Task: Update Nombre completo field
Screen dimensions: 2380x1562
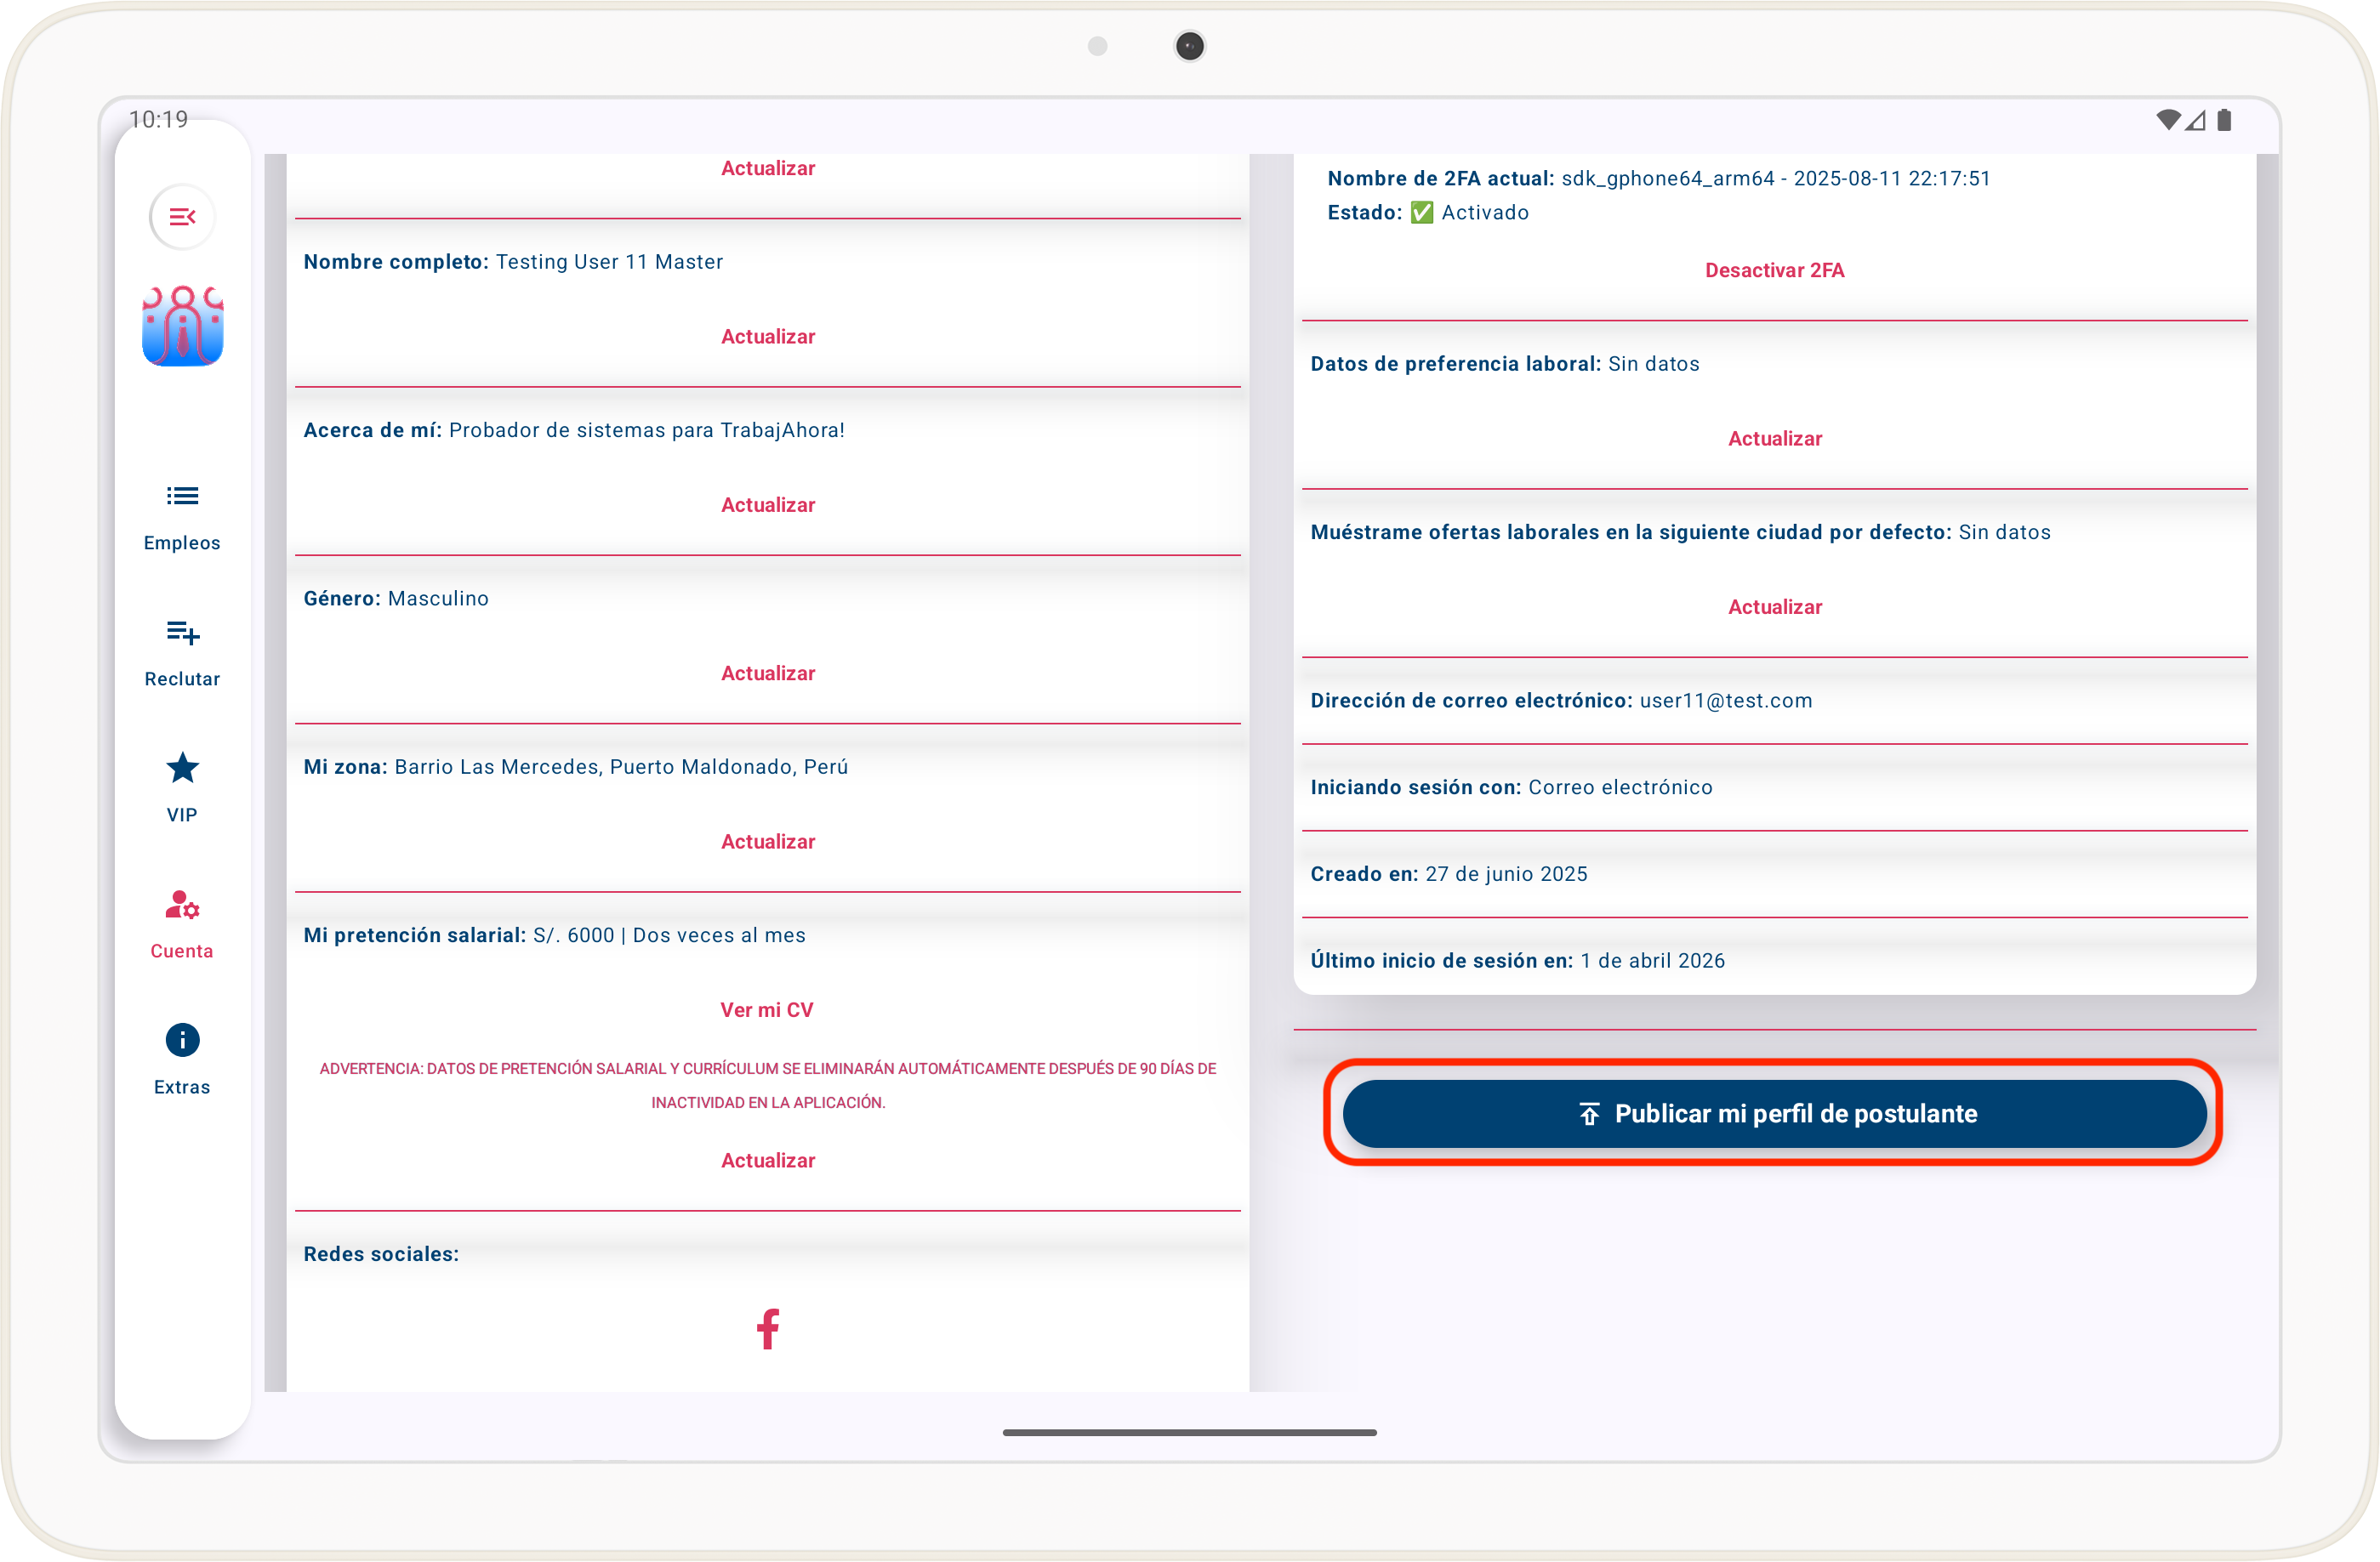Action: coord(768,337)
